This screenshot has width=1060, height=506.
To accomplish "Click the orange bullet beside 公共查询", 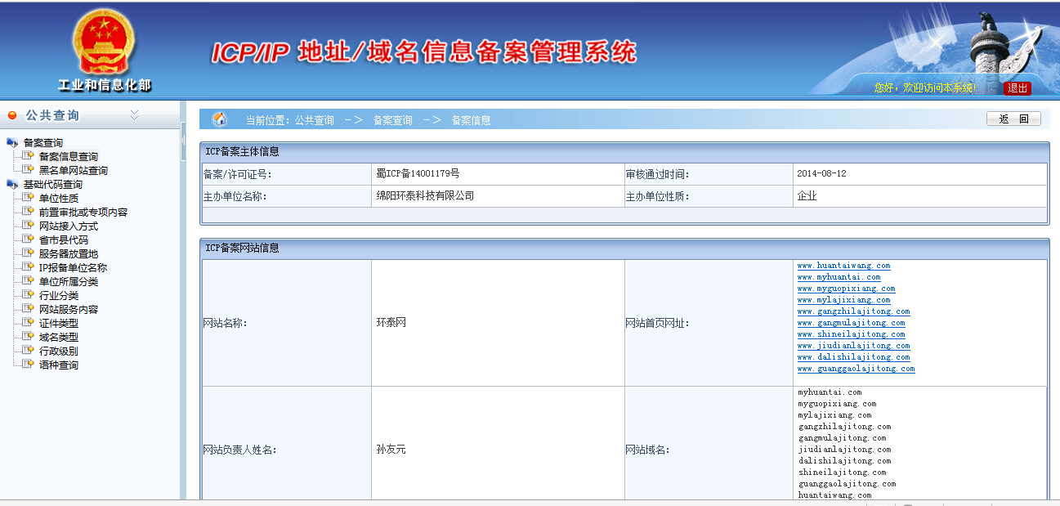I will [12, 115].
